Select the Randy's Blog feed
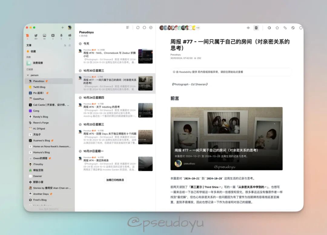 point(49,117)
